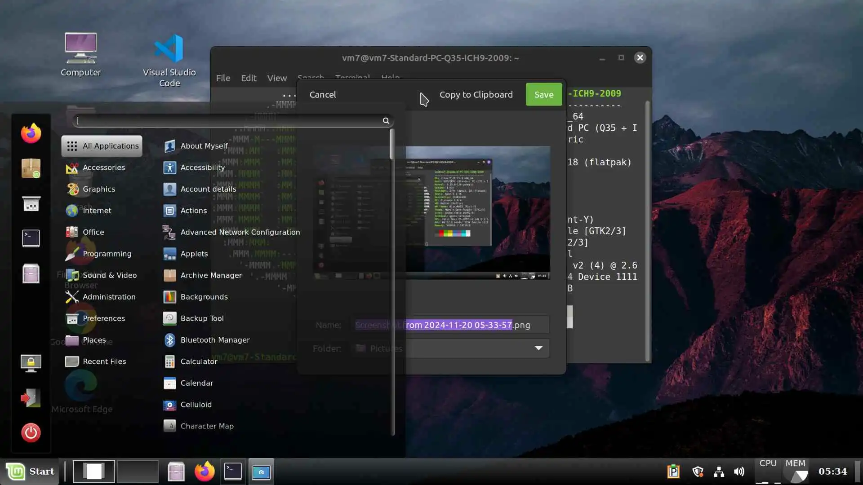Viewport: 863px width, 485px height.
Task: Click the lock screen icon in sidebar
Action: click(x=31, y=363)
